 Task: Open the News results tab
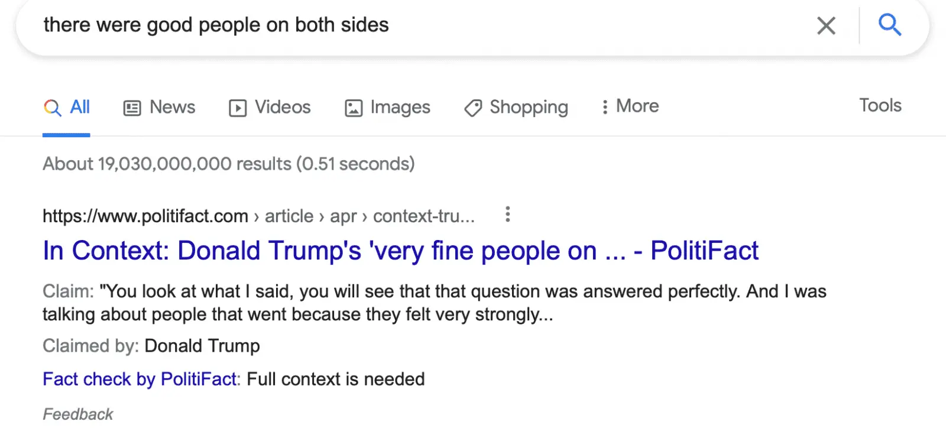[x=158, y=107]
